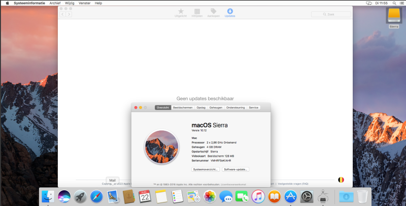The image size is (406, 206).
Task: Open Uitgelicht star tab in App Store
Action: (x=181, y=13)
